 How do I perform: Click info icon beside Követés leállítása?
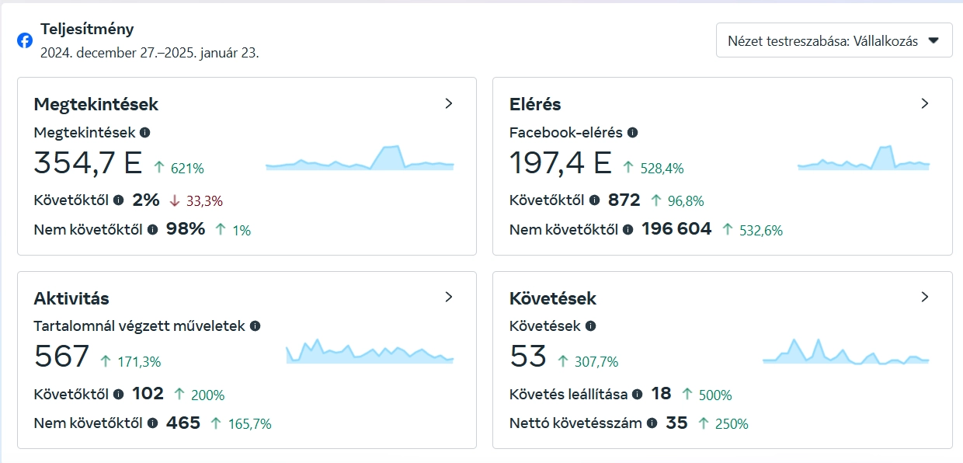(x=637, y=394)
